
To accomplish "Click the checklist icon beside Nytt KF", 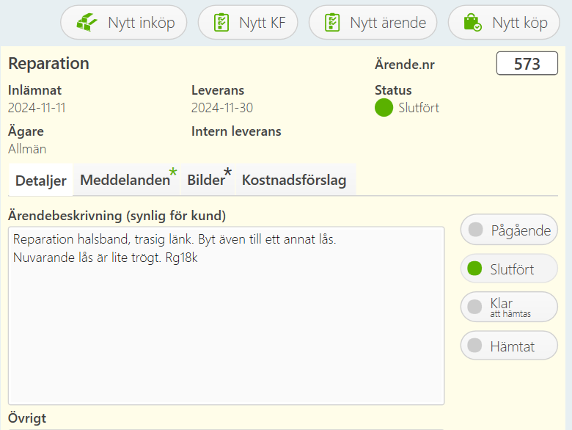I will pyautogui.click(x=221, y=22).
